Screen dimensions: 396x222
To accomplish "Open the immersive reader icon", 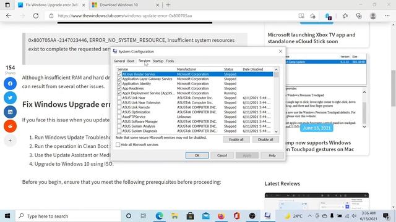I will (x=301, y=16).
